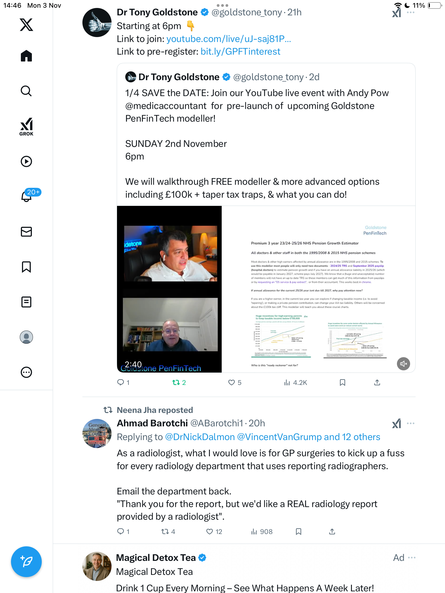Open the Notifications bell

pos(26,196)
